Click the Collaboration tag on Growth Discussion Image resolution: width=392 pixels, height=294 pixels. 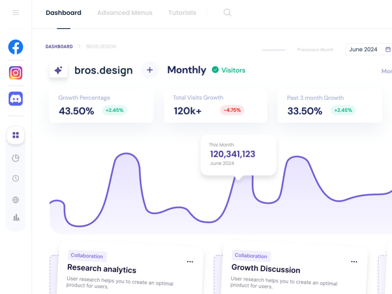(251, 256)
